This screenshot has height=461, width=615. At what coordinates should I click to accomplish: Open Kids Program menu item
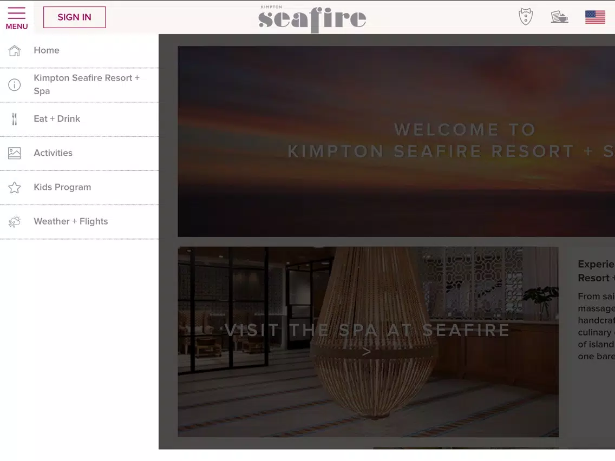coord(79,187)
